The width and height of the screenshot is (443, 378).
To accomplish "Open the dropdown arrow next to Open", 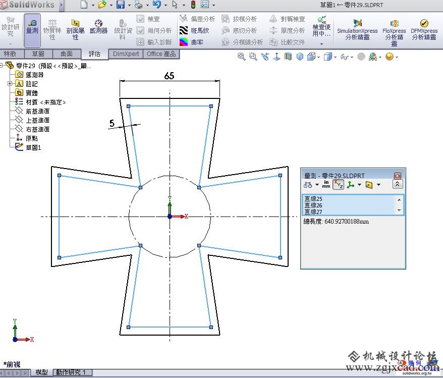I will (111, 5).
